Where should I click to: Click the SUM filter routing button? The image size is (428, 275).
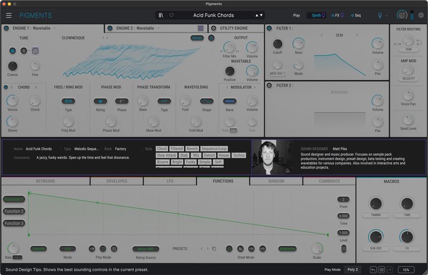click(408, 49)
